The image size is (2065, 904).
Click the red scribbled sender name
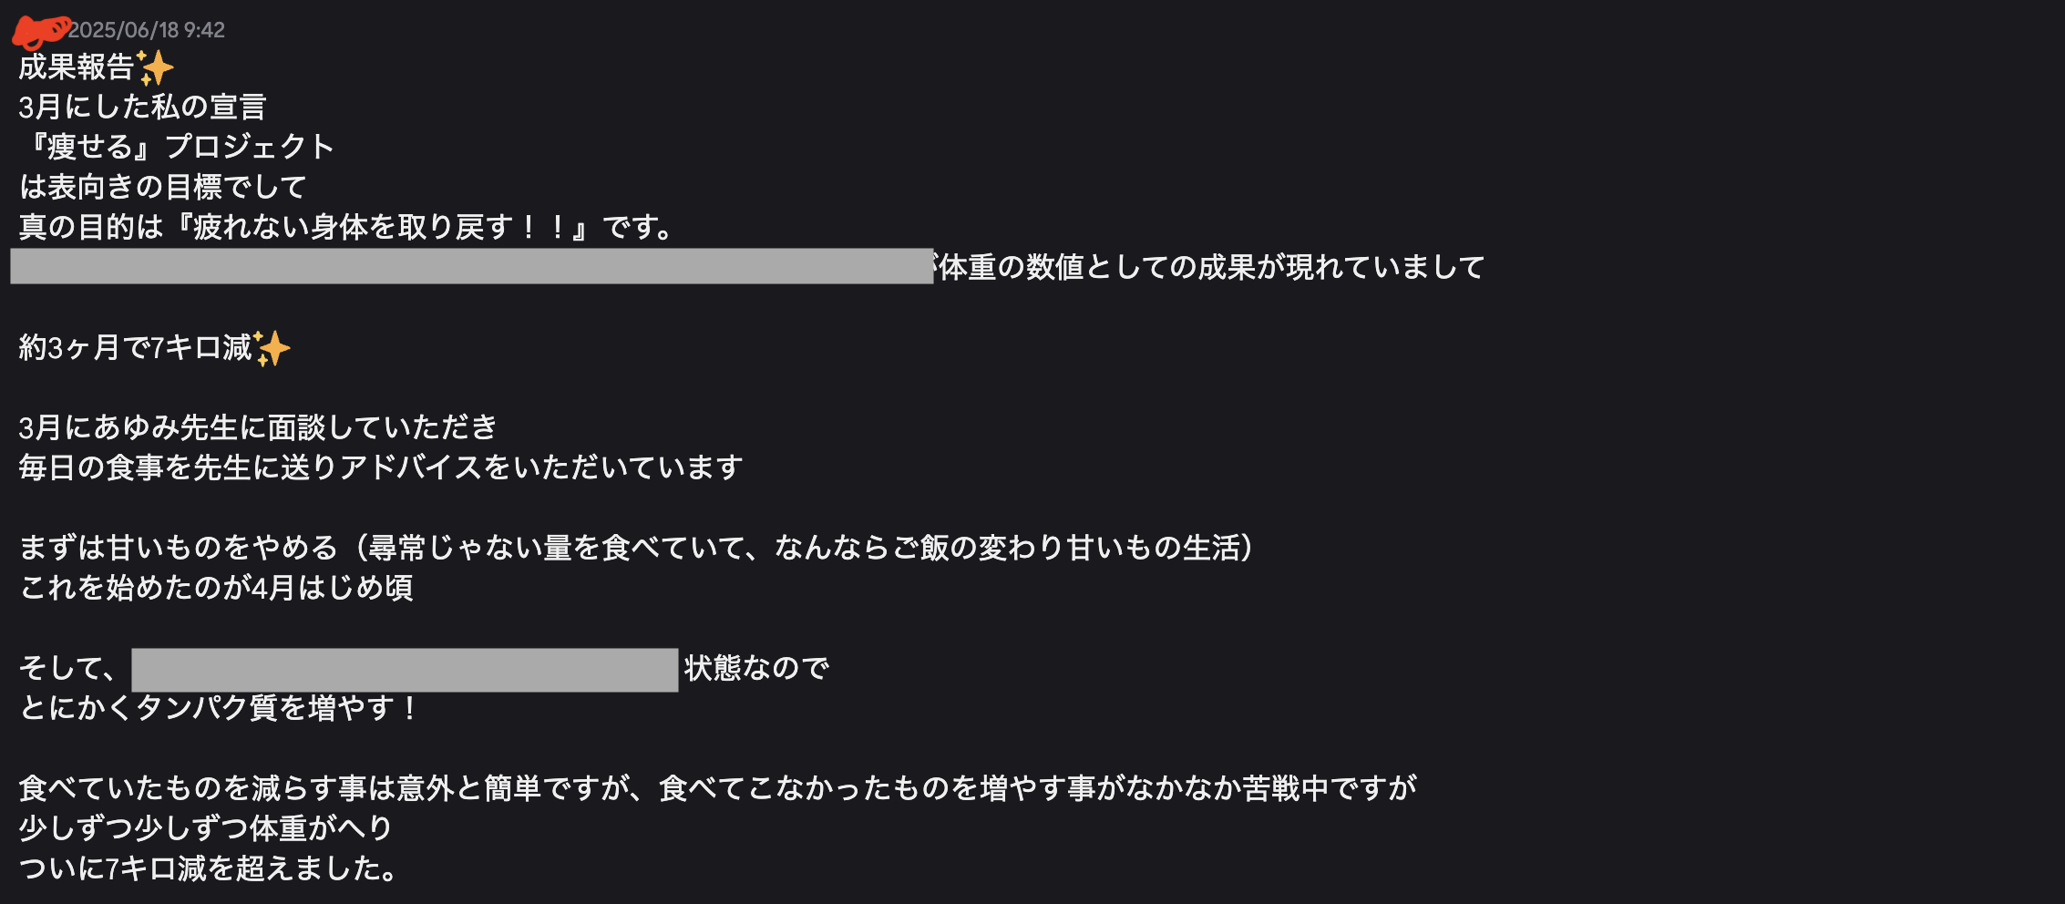[39, 32]
